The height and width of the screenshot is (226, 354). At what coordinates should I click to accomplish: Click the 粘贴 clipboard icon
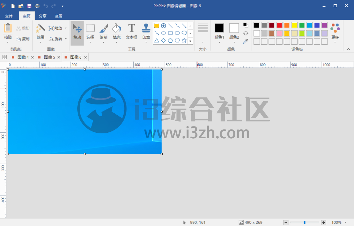[8, 28]
